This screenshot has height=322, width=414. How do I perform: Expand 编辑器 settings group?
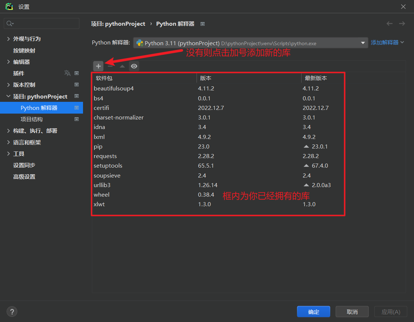coord(8,62)
